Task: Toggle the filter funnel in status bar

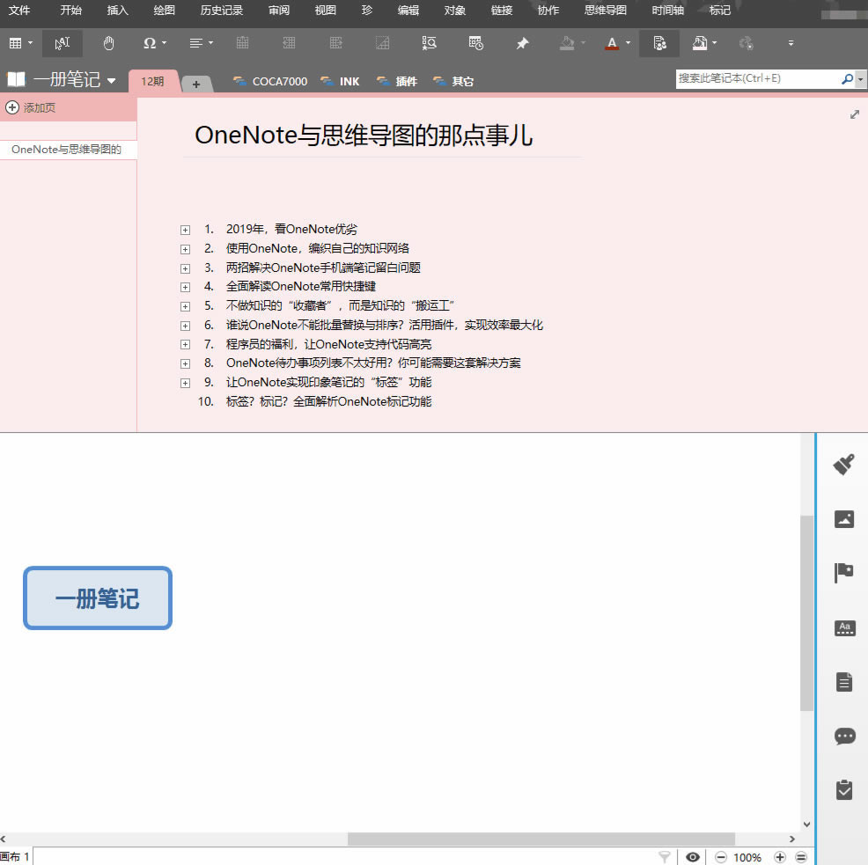Action: coord(665,857)
